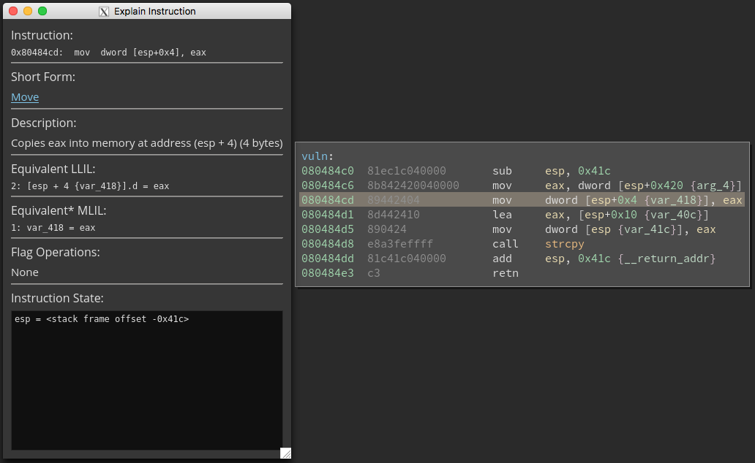Click the red close window button
This screenshot has width=755, height=463.
13,11
